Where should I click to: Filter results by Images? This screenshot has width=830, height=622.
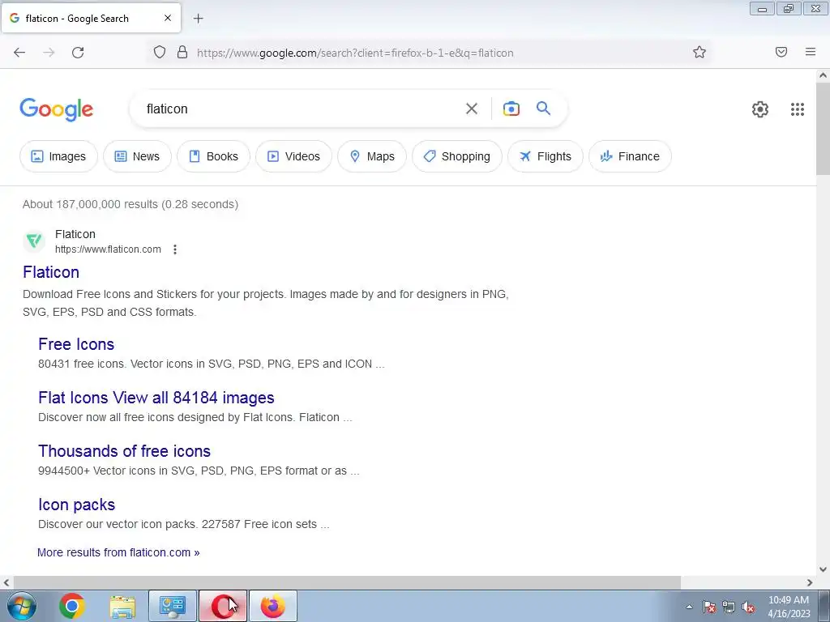[x=58, y=156]
